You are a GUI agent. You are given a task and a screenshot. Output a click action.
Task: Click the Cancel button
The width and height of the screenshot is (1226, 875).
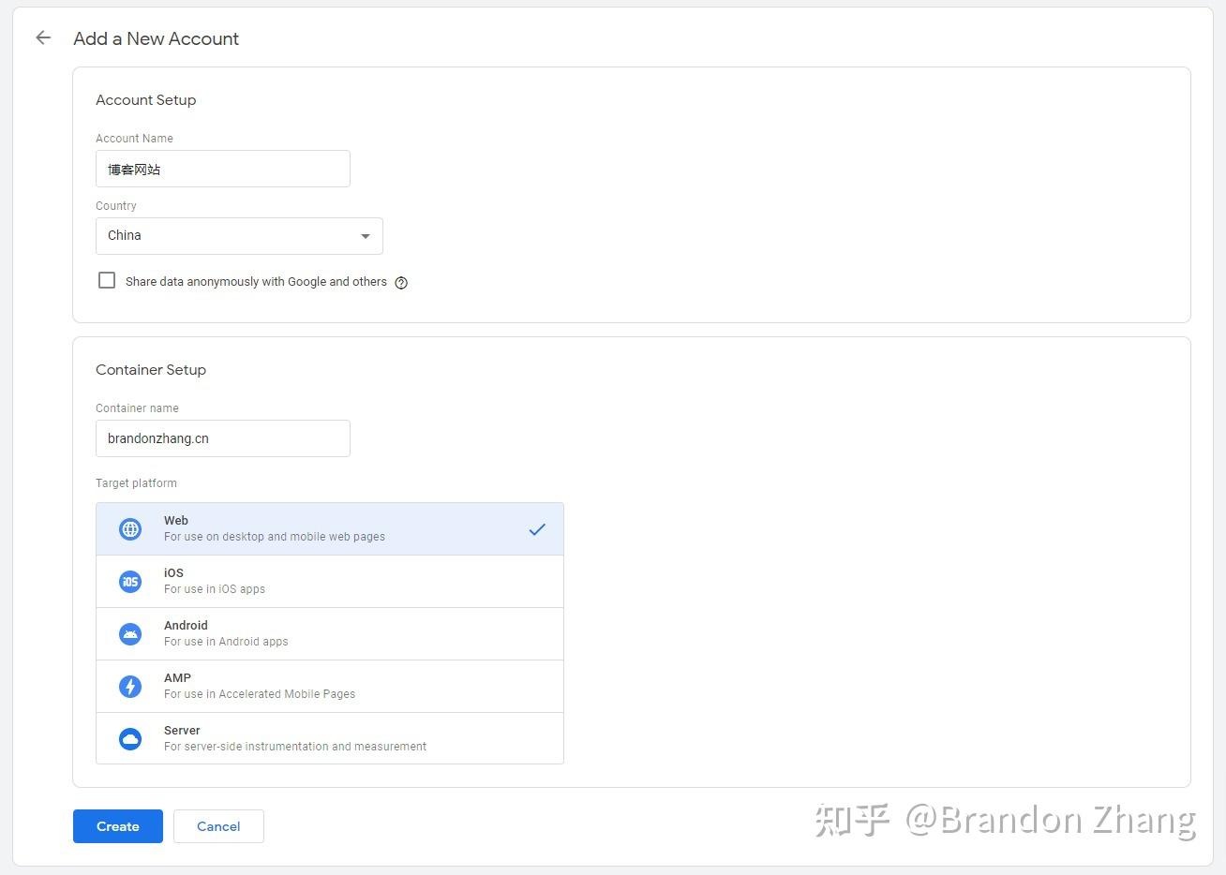[x=218, y=826]
